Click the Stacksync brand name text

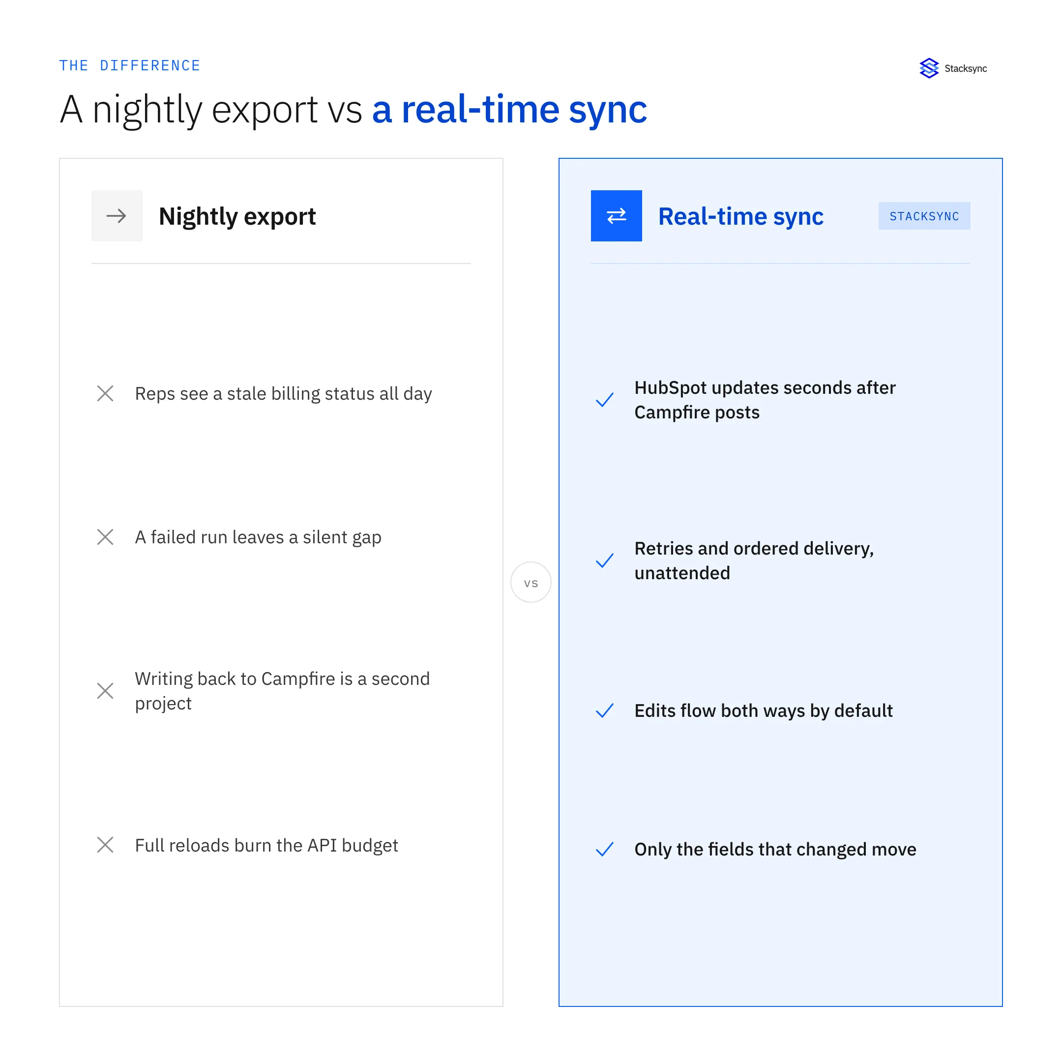[x=965, y=69]
